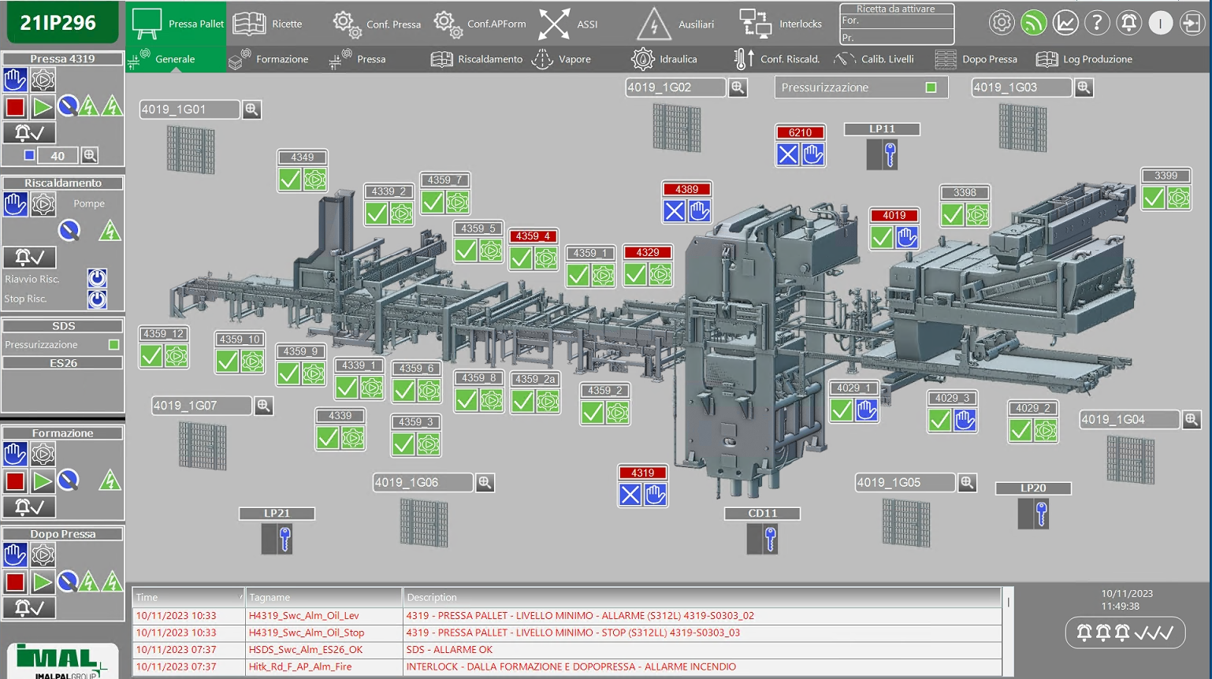Click the LP11 key lock icon
The height and width of the screenshot is (679, 1212).
tap(890, 154)
